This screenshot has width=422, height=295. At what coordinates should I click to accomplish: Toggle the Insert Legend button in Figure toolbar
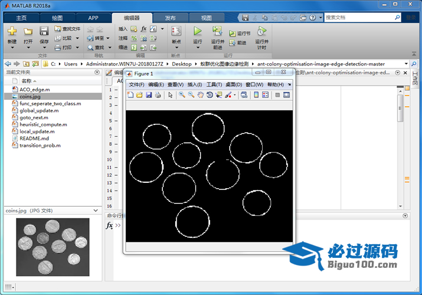(x=266, y=94)
